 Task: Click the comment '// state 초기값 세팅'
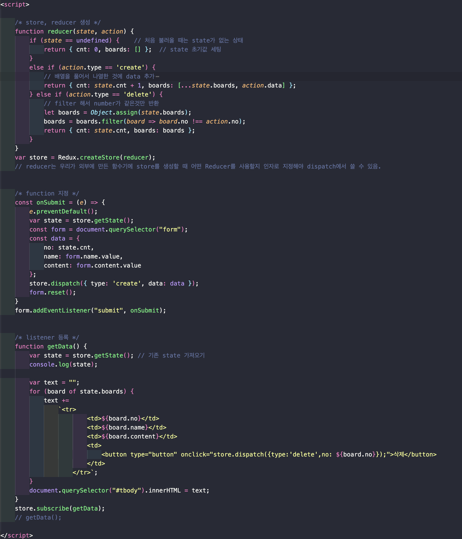(190, 49)
